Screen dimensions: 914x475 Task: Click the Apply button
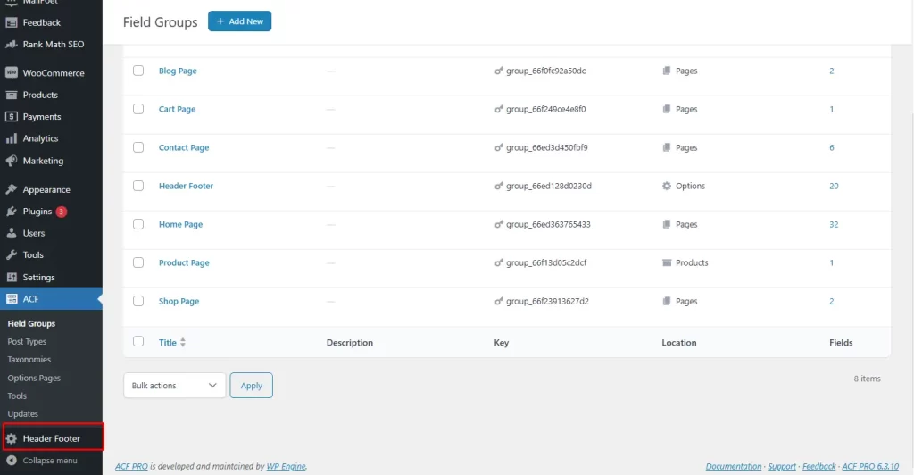click(x=251, y=385)
